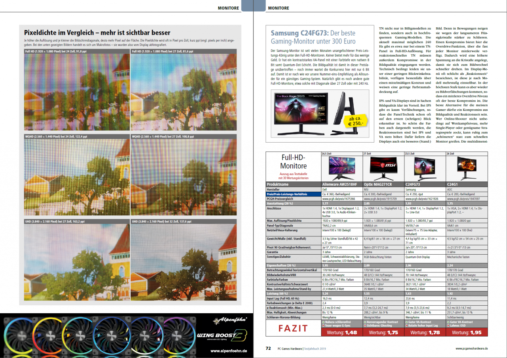This screenshot has height=358, width=507.
Task: Click the Wing Boost 3 logo
Action: click(x=222, y=337)
